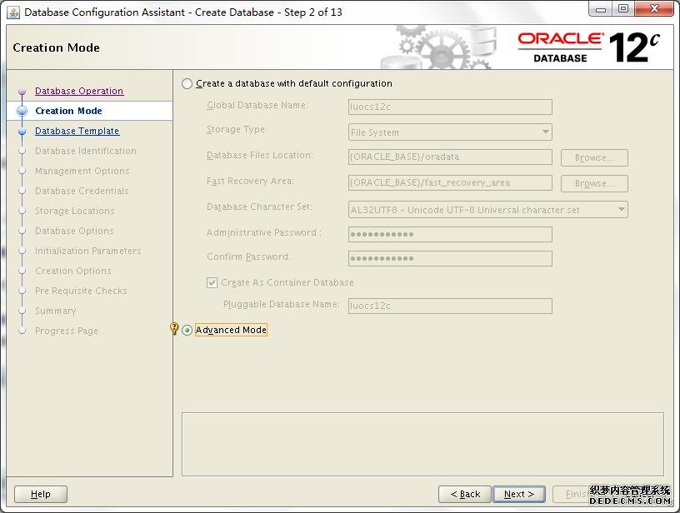Open the Storage Type dropdown

pos(450,132)
